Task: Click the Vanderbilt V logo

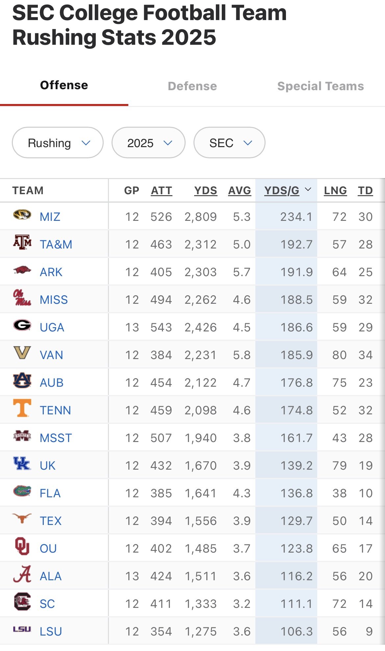Action: (x=22, y=353)
